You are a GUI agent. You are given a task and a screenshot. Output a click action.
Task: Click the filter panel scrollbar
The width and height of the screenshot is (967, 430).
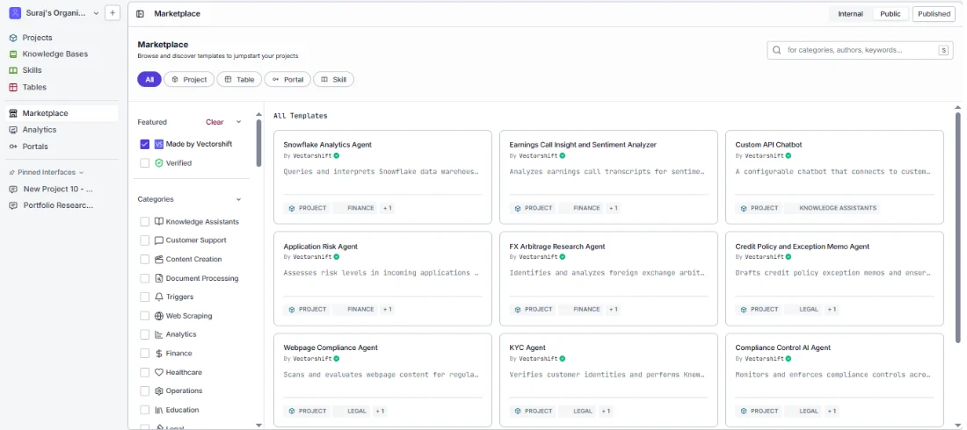pos(259,143)
